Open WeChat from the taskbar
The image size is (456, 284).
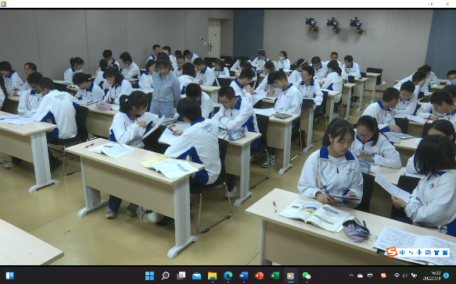307,275
